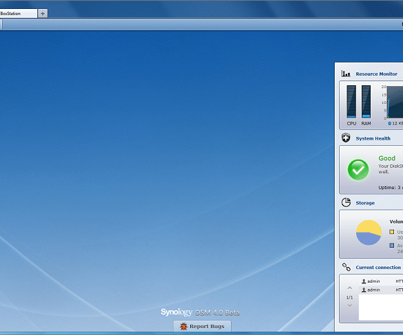Open the System Health widget title
The image size is (403, 335).
(373, 138)
